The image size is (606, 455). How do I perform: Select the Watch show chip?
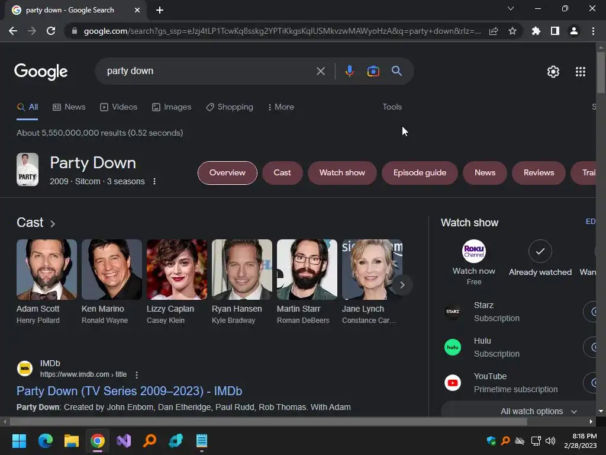coord(342,173)
